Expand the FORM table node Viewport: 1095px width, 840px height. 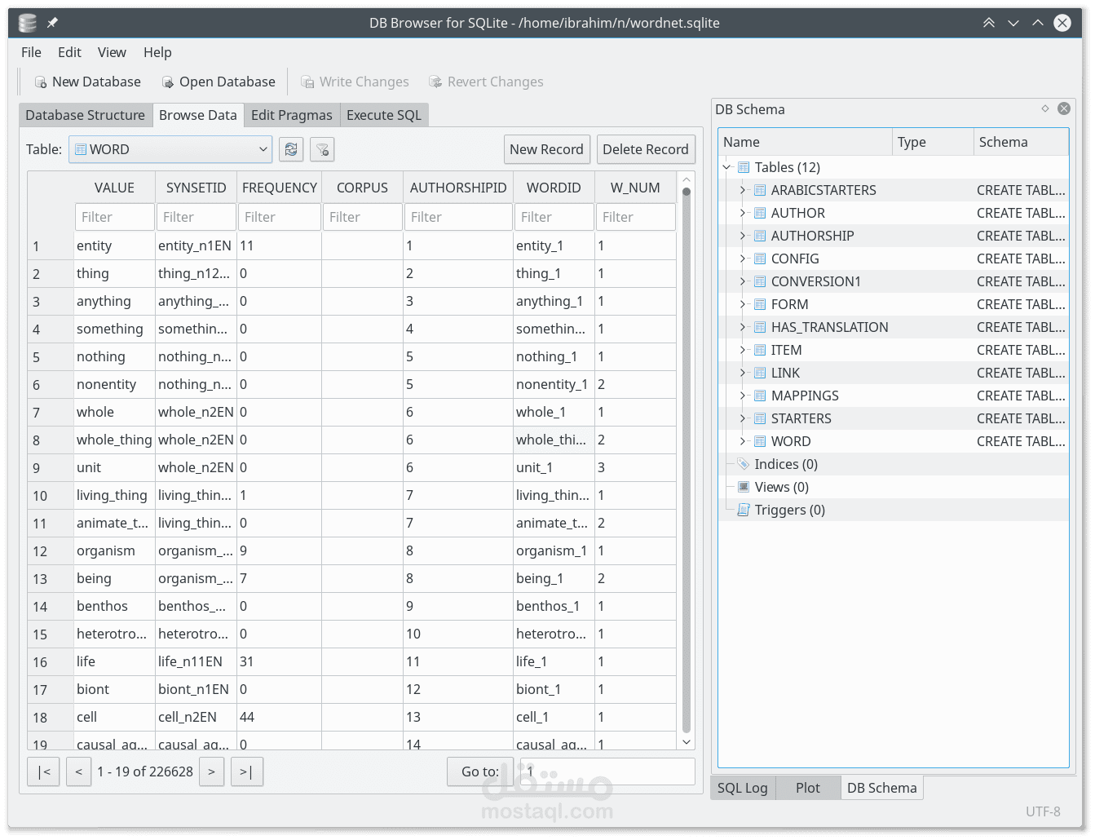coord(743,304)
